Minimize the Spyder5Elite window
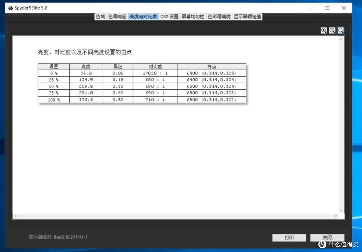Viewport: 362px width, 252px height. [311, 8]
